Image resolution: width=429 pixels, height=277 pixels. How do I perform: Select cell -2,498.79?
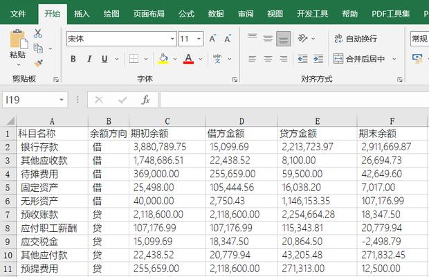392,242
